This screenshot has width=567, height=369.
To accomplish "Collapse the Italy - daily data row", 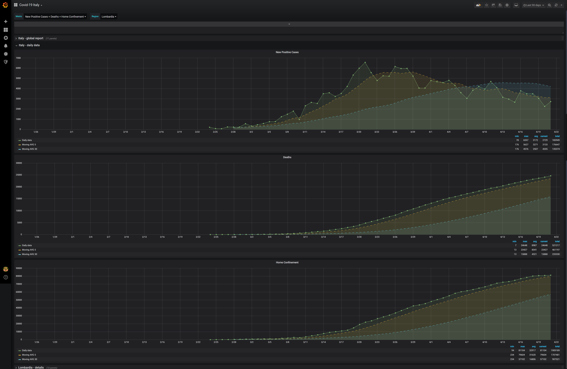I will [x=29, y=45].
